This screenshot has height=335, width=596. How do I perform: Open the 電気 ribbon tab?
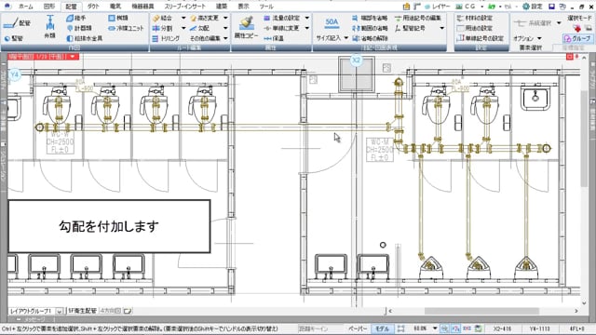click(115, 7)
